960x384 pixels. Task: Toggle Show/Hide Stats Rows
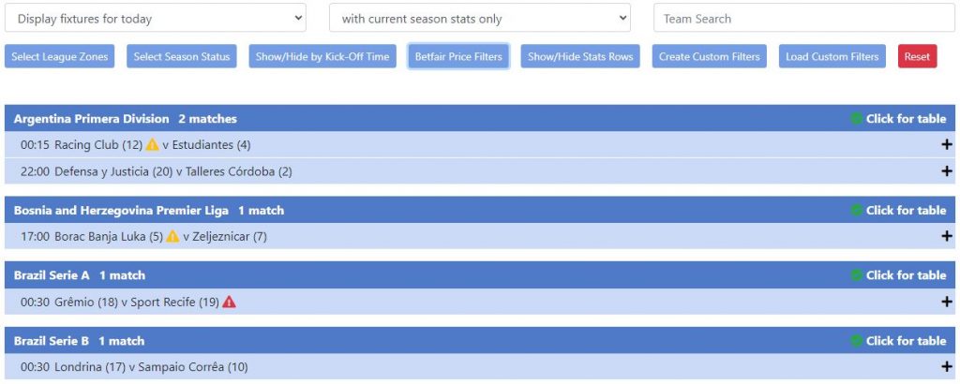(580, 57)
